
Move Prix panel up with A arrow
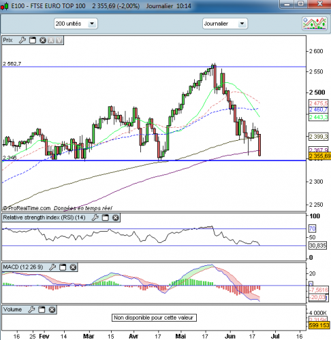coord(51,40)
